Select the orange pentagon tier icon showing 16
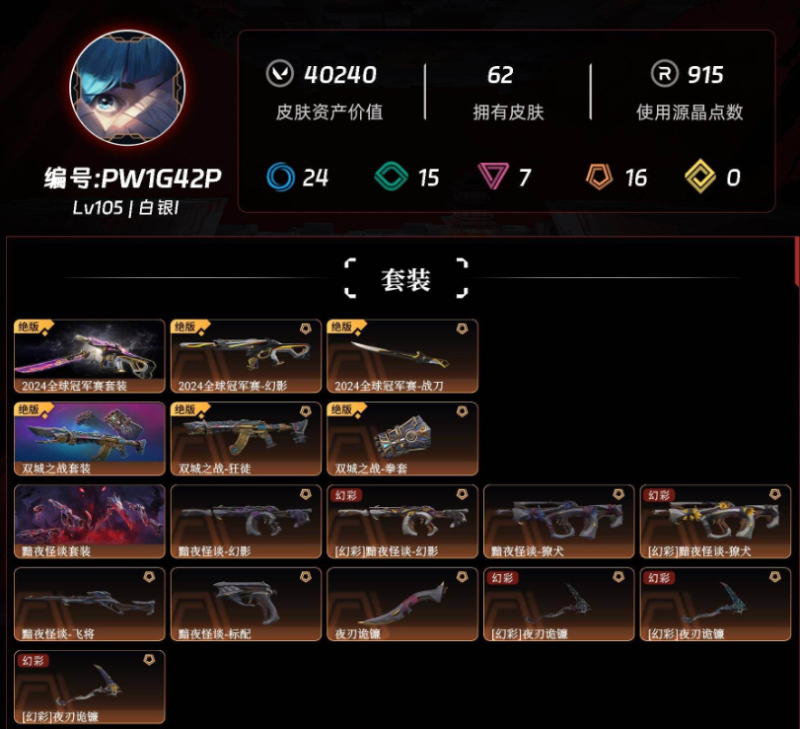 click(600, 177)
